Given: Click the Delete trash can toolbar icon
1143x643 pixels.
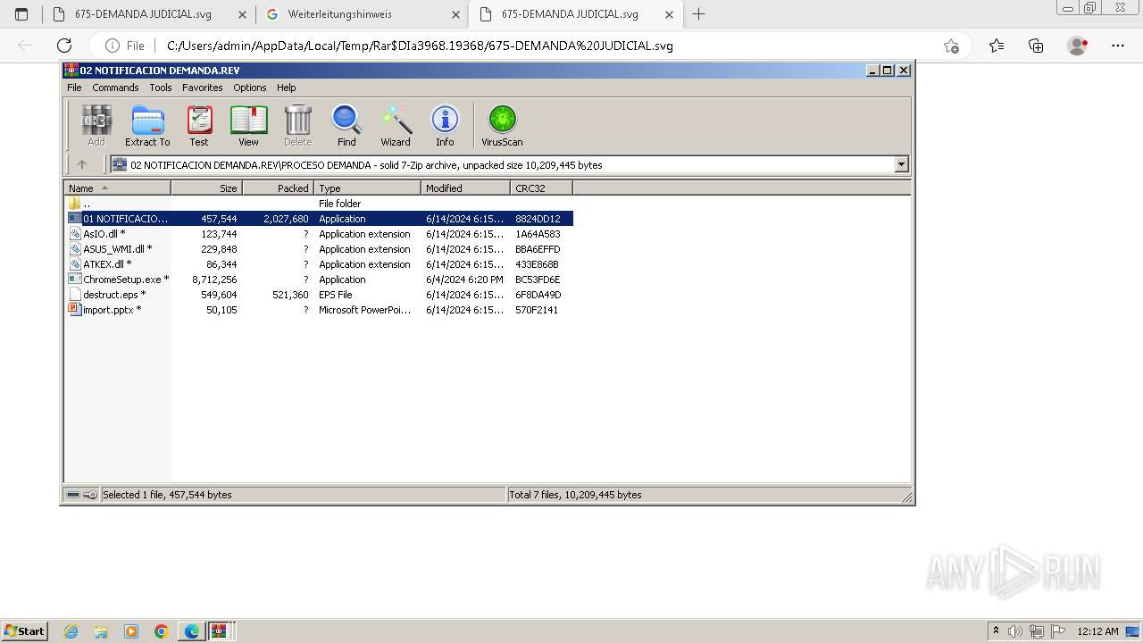Looking at the screenshot, I should pos(297,125).
